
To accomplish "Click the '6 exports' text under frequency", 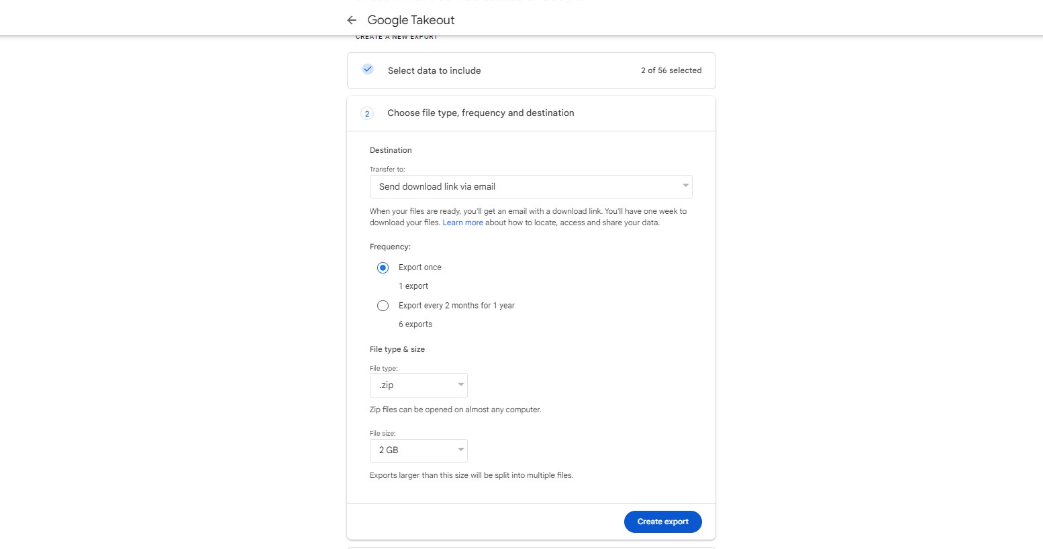I will point(415,324).
